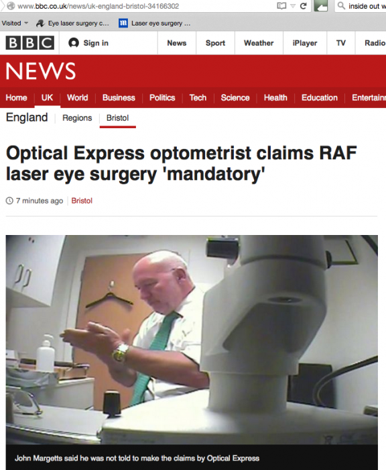Open the iPlayer link

click(x=305, y=43)
